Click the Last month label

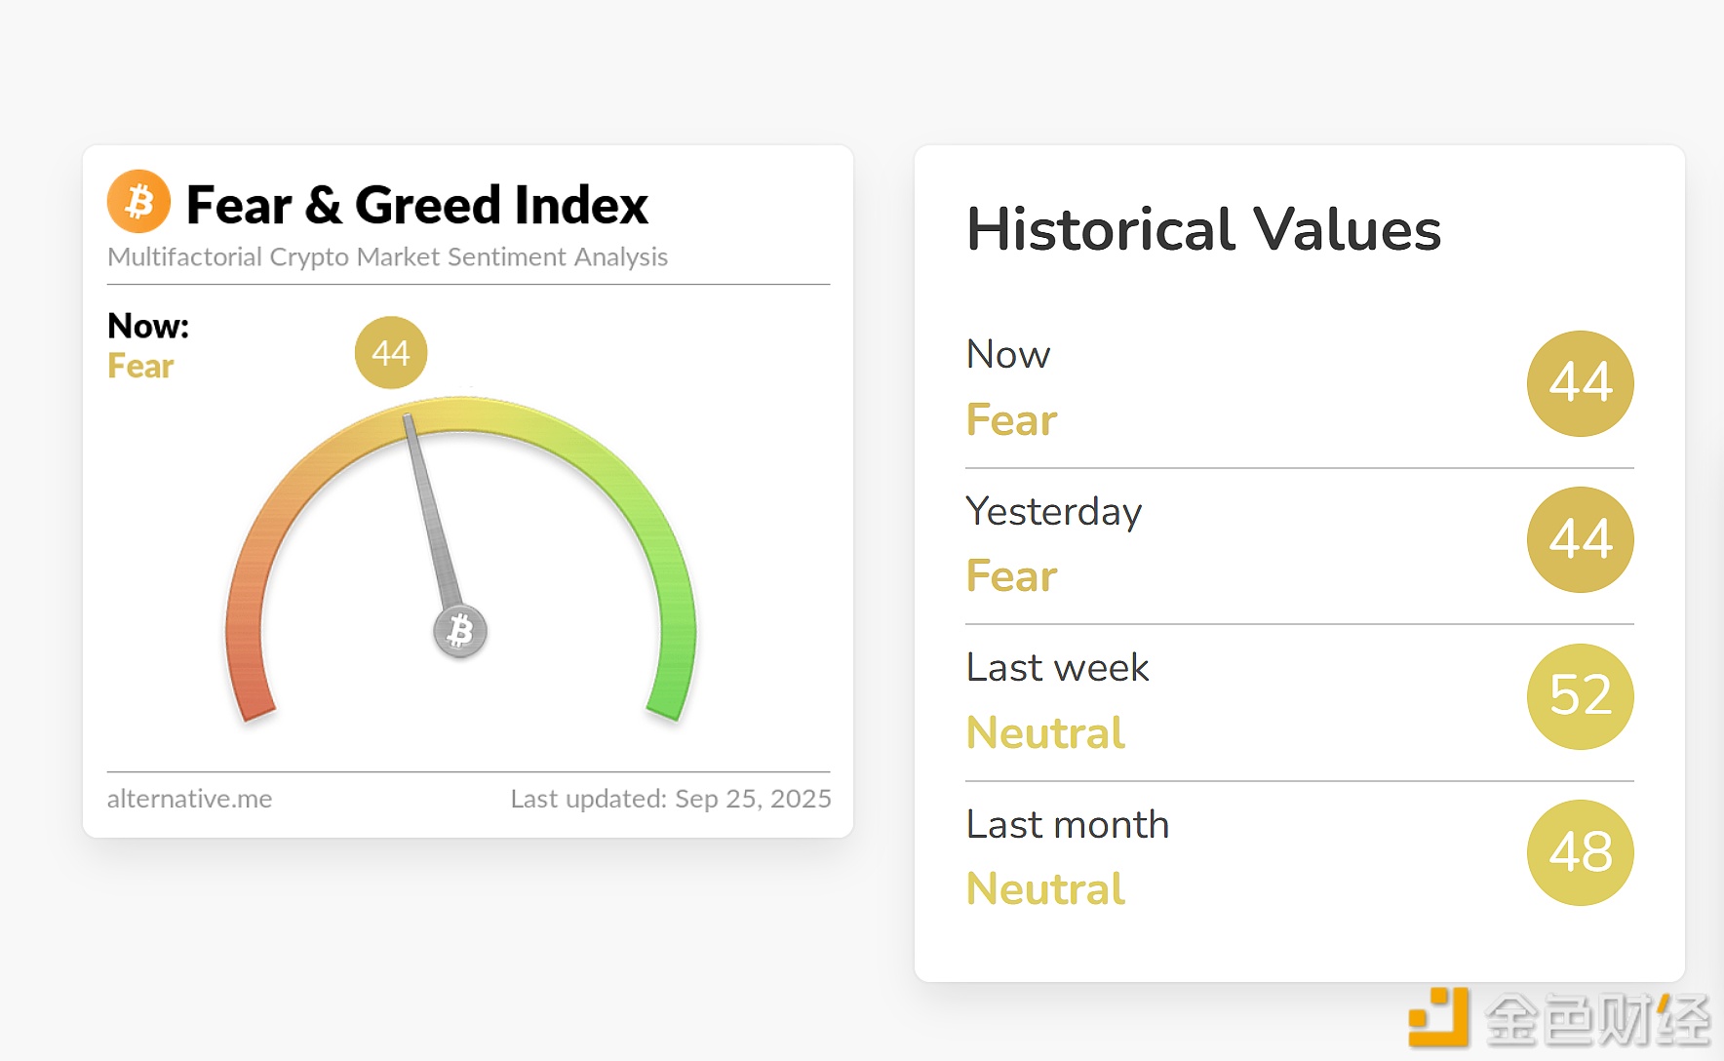(1067, 825)
